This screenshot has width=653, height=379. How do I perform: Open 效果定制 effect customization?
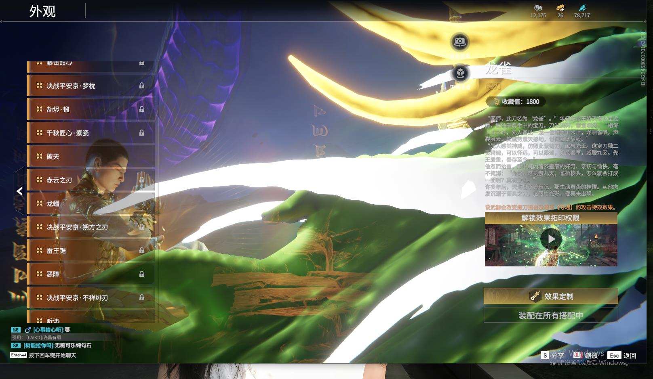(x=551, y=296)
